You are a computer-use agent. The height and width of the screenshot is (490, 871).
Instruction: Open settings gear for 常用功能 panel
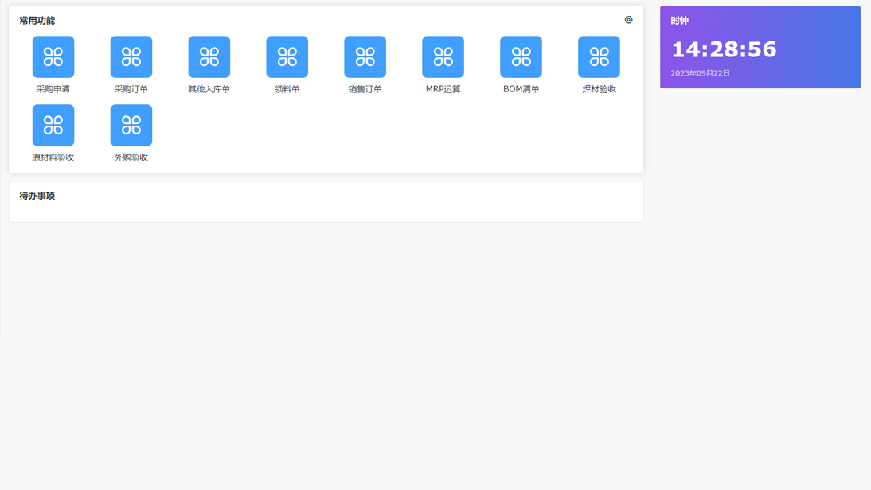(628, 20)
